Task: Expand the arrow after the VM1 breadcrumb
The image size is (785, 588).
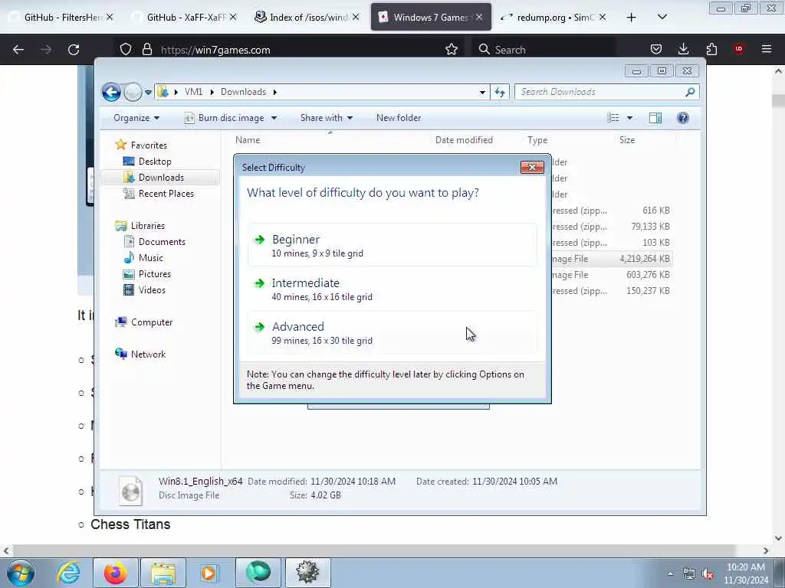Action: pyautogui.click(x=212, y=92)
